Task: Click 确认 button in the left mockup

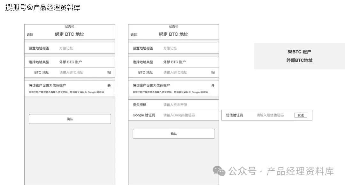Action: pyautogui.click(x=70, y=119)
